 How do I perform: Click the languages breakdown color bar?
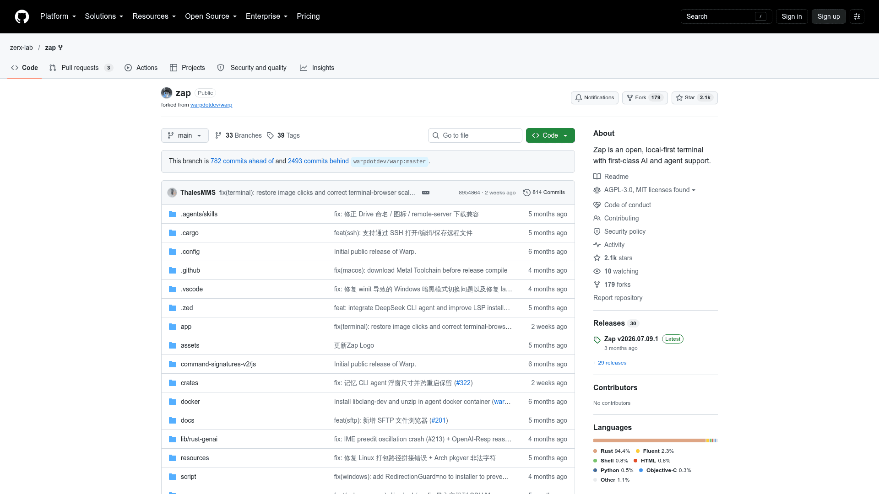[x=656, y=440]
